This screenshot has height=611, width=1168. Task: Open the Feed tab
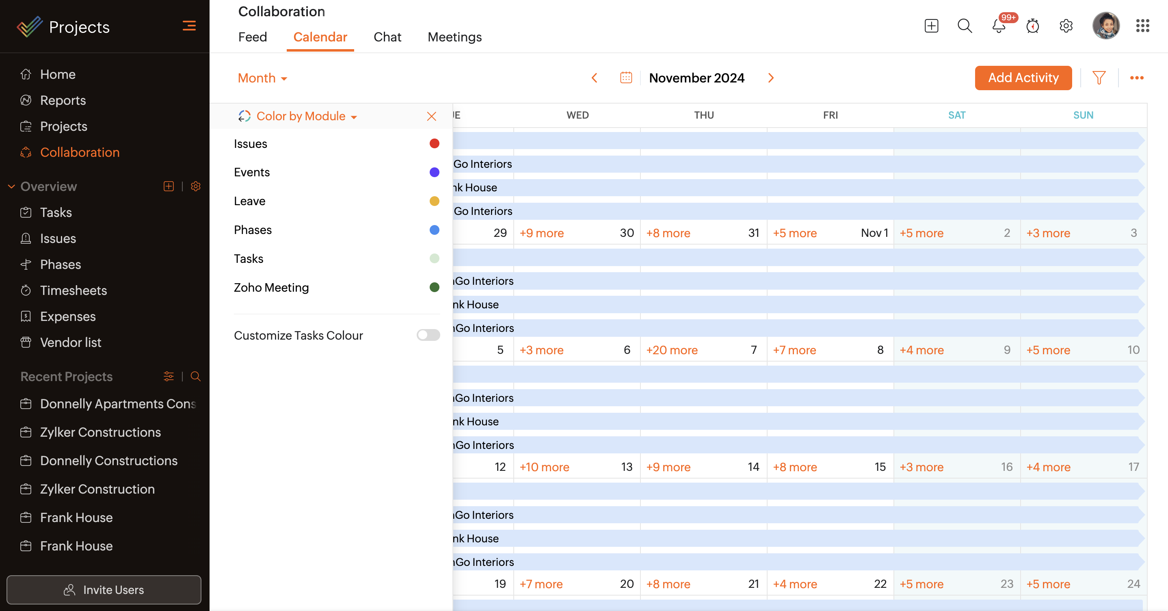[253, 37]
